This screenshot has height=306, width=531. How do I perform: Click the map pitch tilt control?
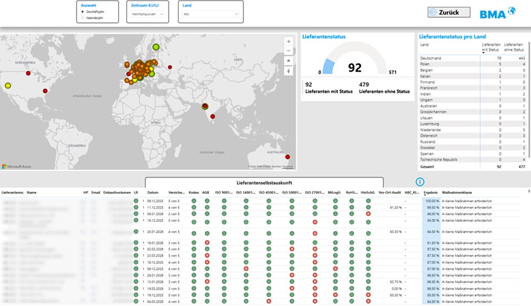tap(288, 60)
